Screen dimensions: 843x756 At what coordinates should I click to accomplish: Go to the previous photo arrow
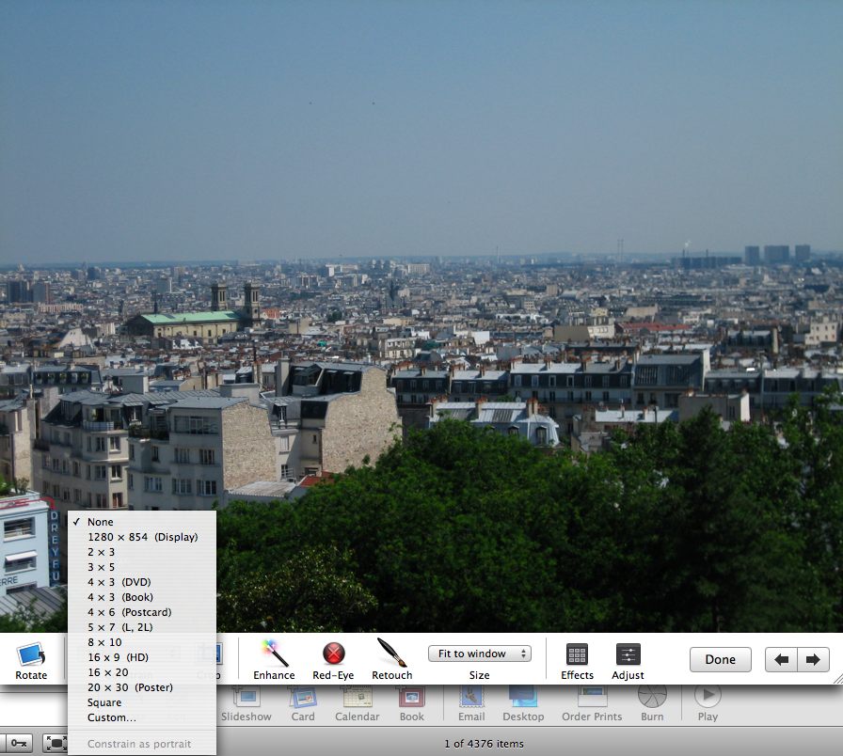(x=782, y=659)
